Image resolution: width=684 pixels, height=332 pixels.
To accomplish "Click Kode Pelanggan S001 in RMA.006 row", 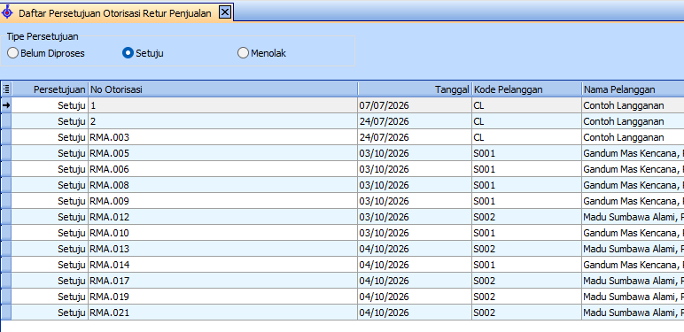I will point(526,169).
